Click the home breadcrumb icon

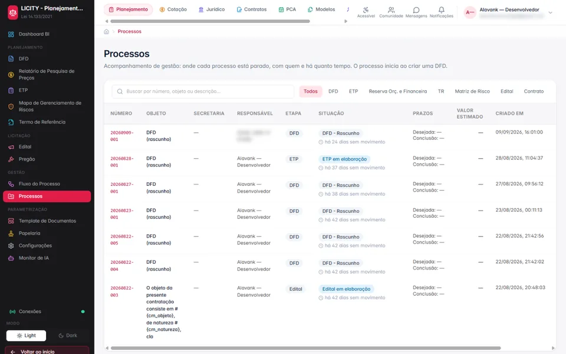107,31
